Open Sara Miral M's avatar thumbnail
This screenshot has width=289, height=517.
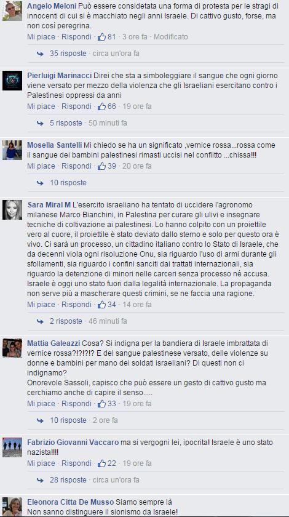(x=12, y=210)
